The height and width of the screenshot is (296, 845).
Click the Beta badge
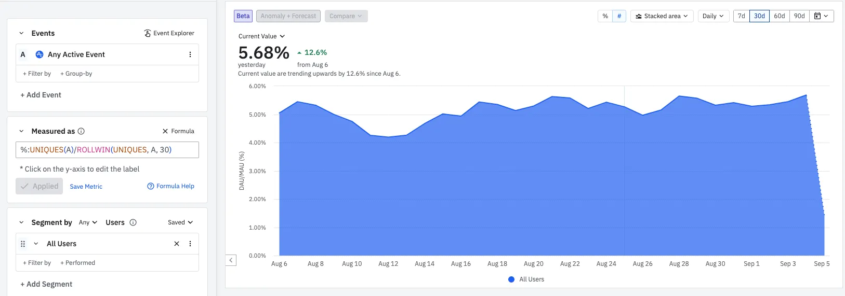243,16
